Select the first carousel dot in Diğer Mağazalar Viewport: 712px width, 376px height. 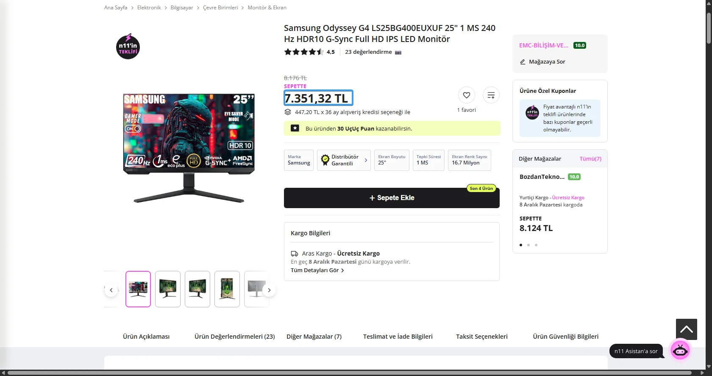tap(521, 245)
